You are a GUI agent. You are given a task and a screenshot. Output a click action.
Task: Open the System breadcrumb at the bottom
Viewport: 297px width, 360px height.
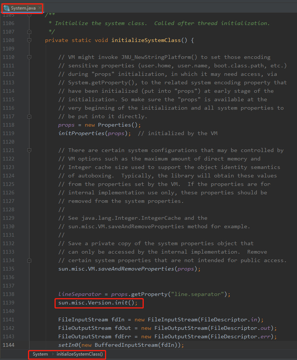(x=40, y=354)
